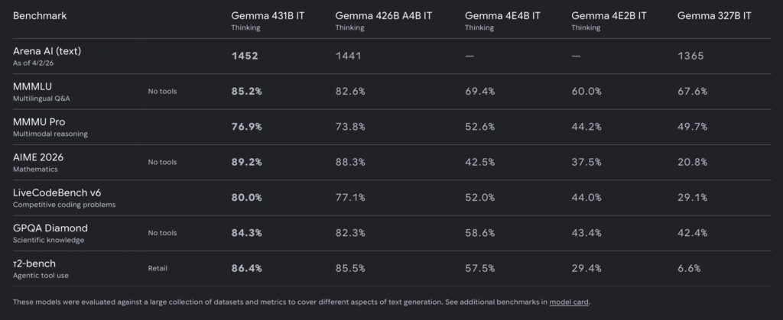Select the 1365 Arena AI score
The width and height of the screenshot is (783, 320).
692,56
